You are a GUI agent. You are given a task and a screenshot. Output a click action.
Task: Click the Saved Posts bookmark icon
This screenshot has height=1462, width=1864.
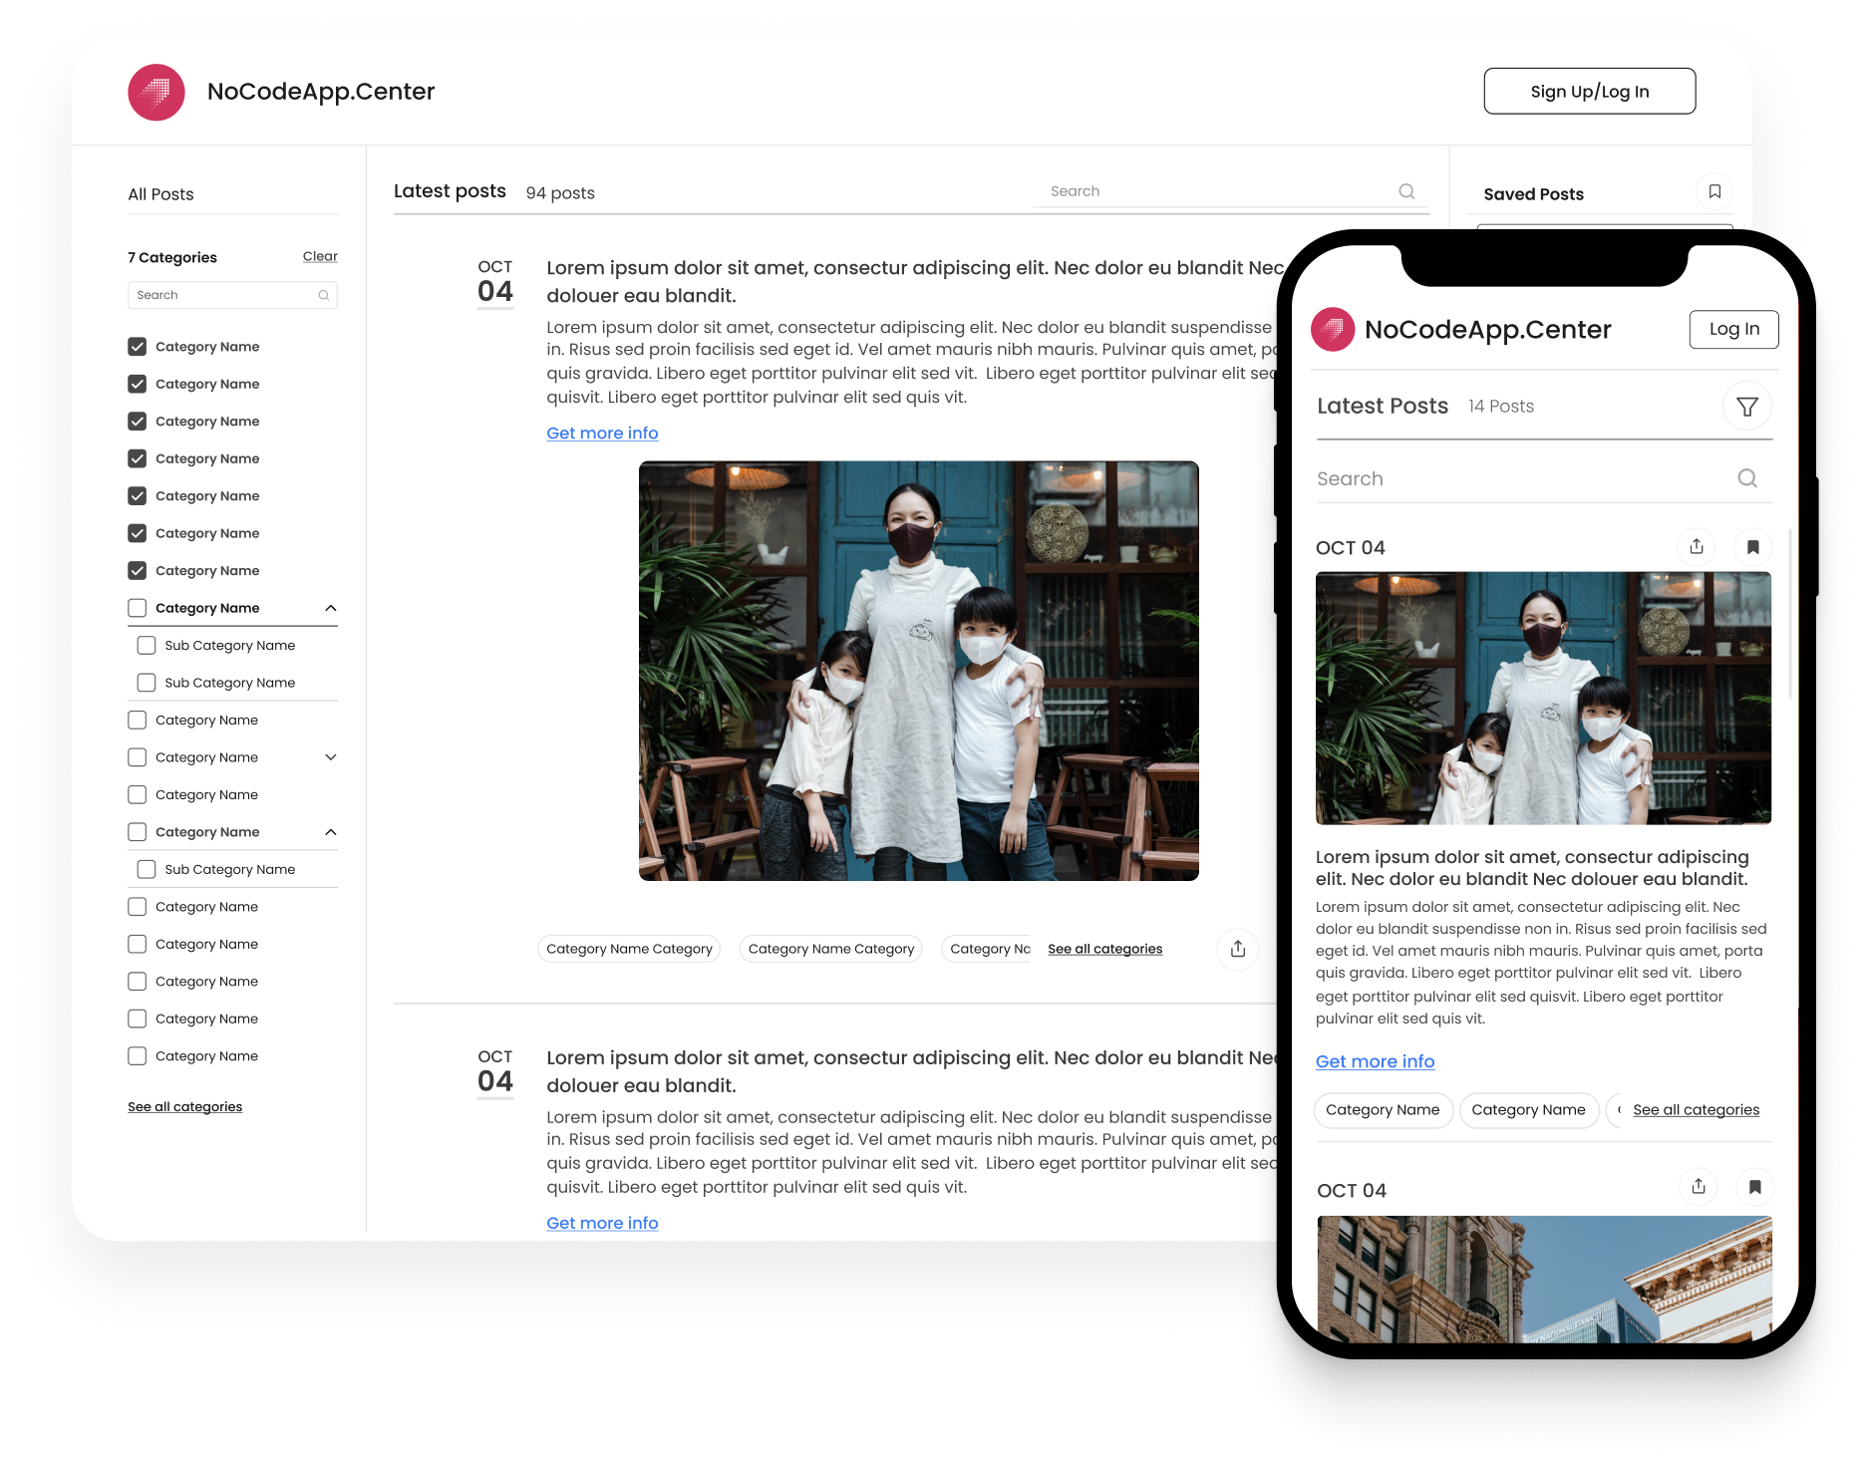coord(1713,191)
